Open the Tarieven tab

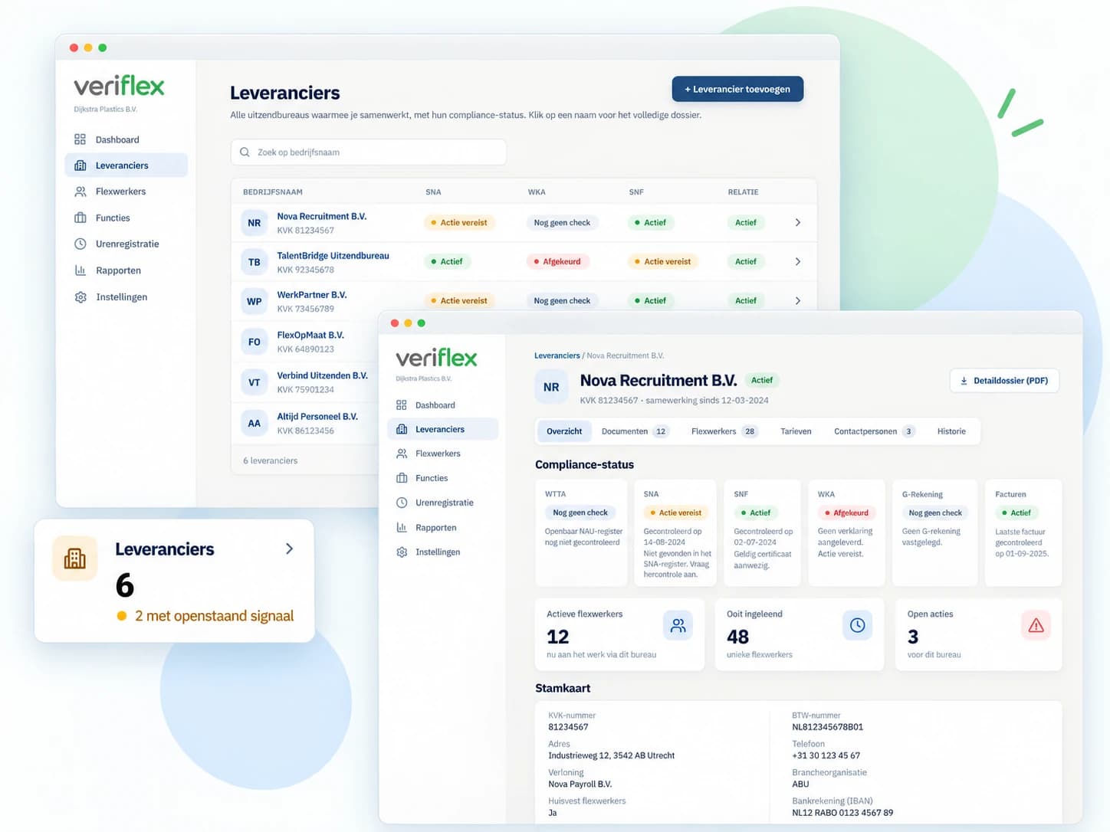[x=796, y=431]
